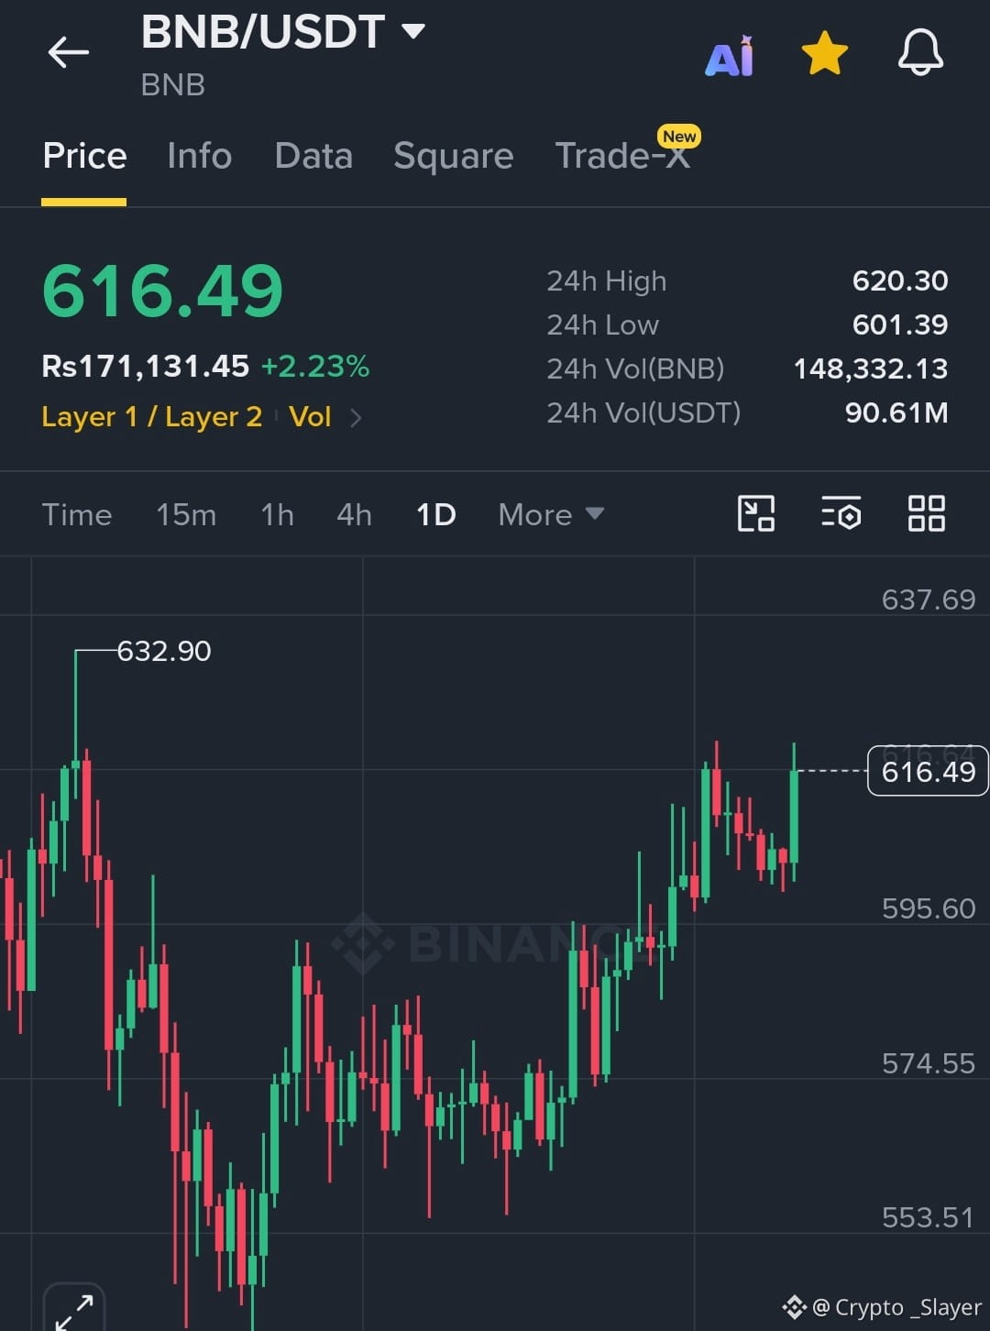Expand the BNB/USDT pair dropdown arrow
Image resolution: width=990 pixels, height=1331 pixels.
click(413, 32)
